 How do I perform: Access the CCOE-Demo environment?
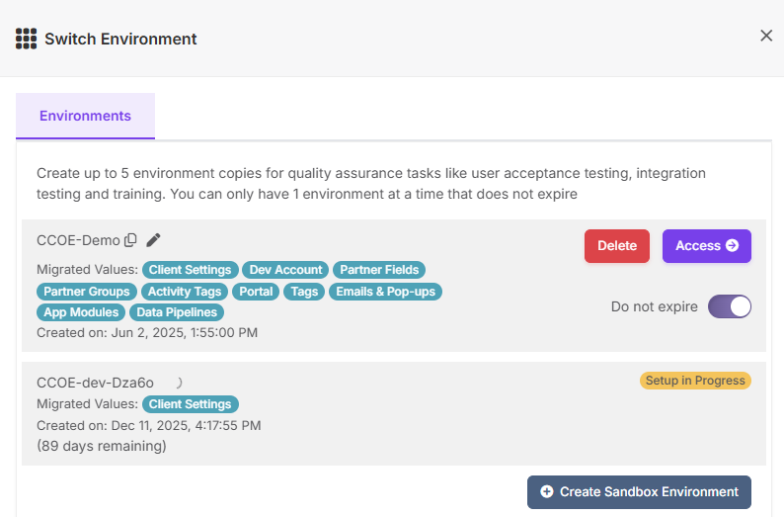[x=707, y=246]
